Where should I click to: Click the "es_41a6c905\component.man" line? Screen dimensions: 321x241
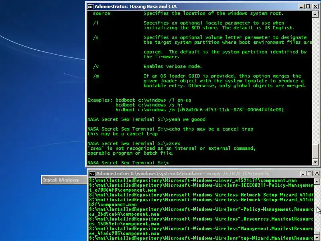[124, 234]
